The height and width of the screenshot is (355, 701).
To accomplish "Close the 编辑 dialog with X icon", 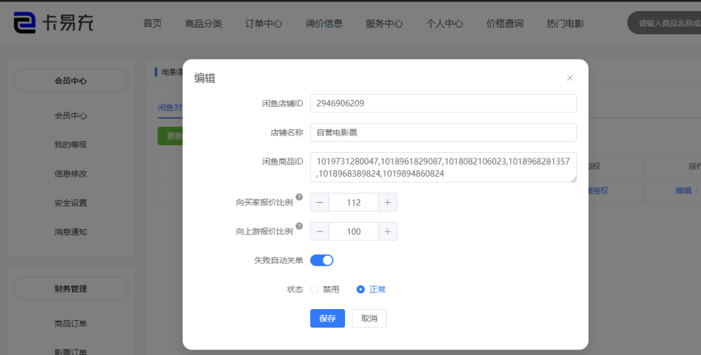I will coord(570,78).
